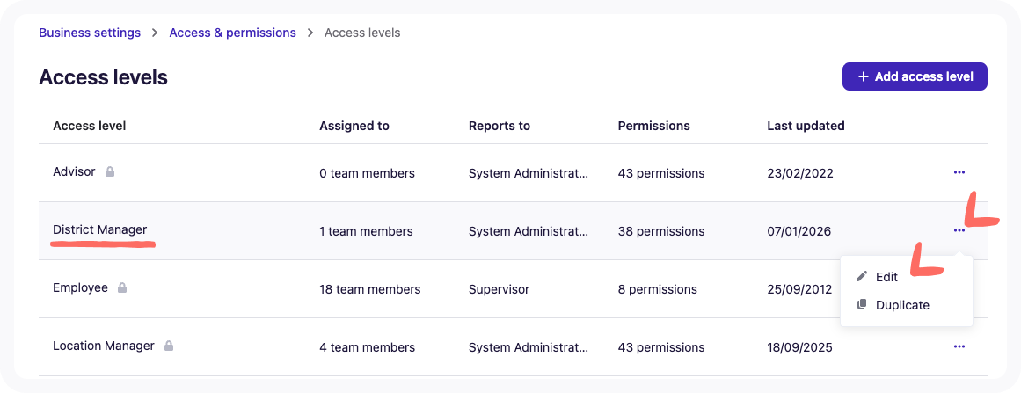Click the 4 team members cell

click(x=368, y=347)
